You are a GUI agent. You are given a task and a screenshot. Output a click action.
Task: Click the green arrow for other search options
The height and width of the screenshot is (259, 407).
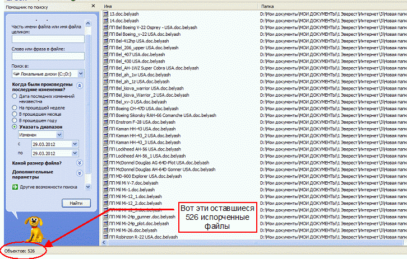[15, 186]
